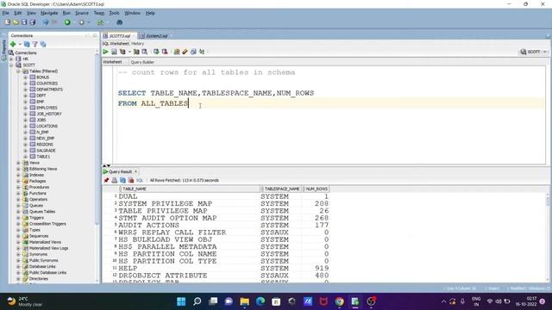Close the Query Result tab
552x310 pixels.
pyautogui.click(x=136, y=171)
